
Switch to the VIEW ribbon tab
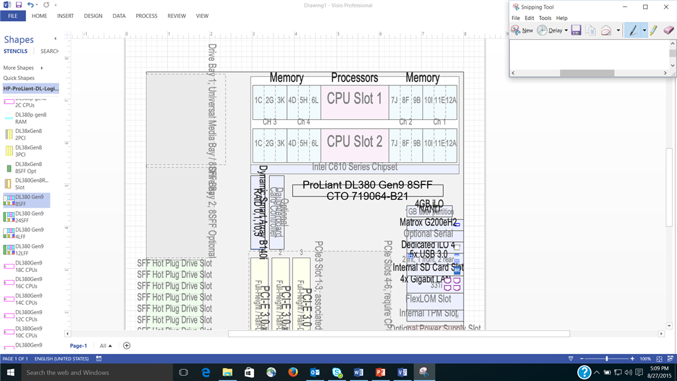point(202,16)
